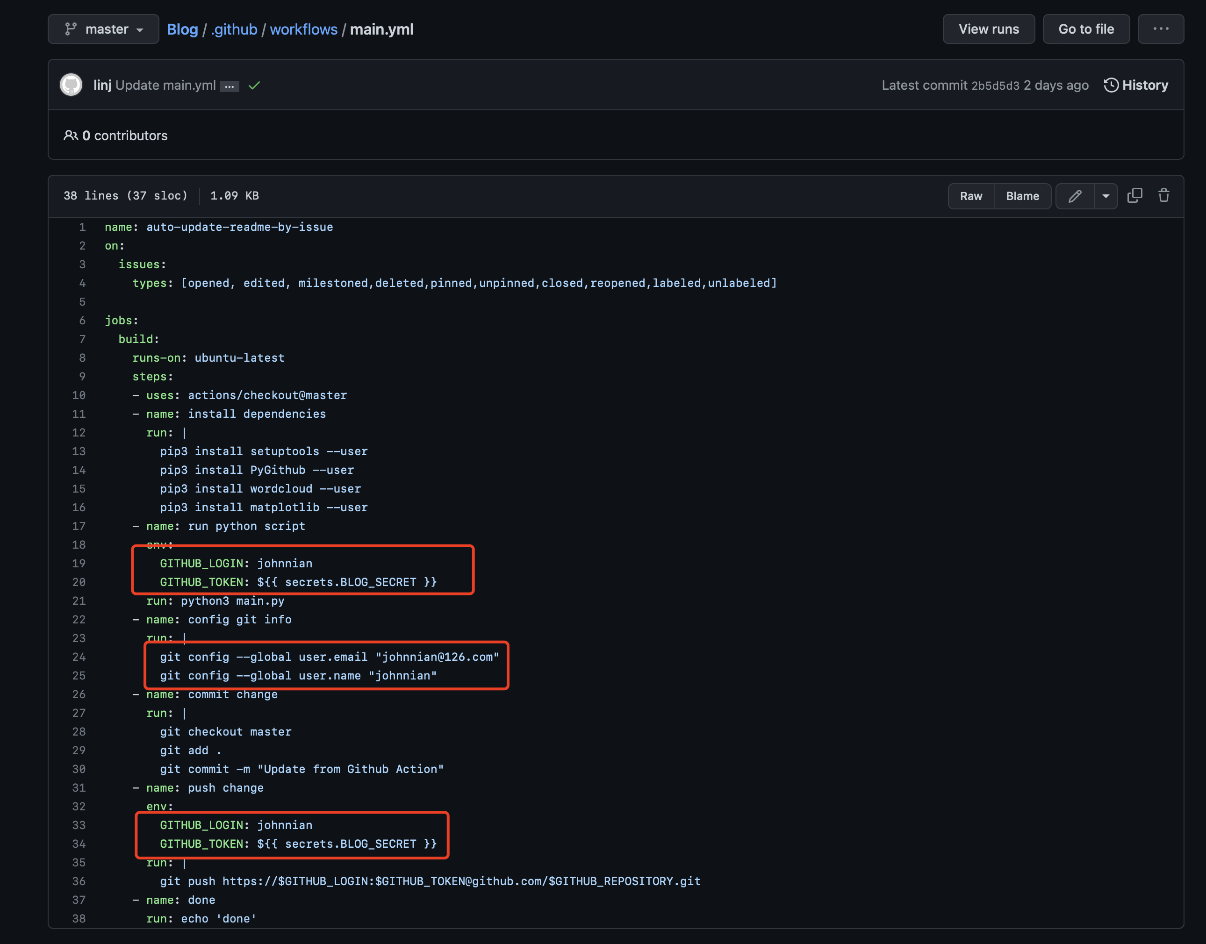This screenshot has width=1206, height=944.
Task: Click the contributors people icon
Action: pyautogui.click(x=71, y=135)
